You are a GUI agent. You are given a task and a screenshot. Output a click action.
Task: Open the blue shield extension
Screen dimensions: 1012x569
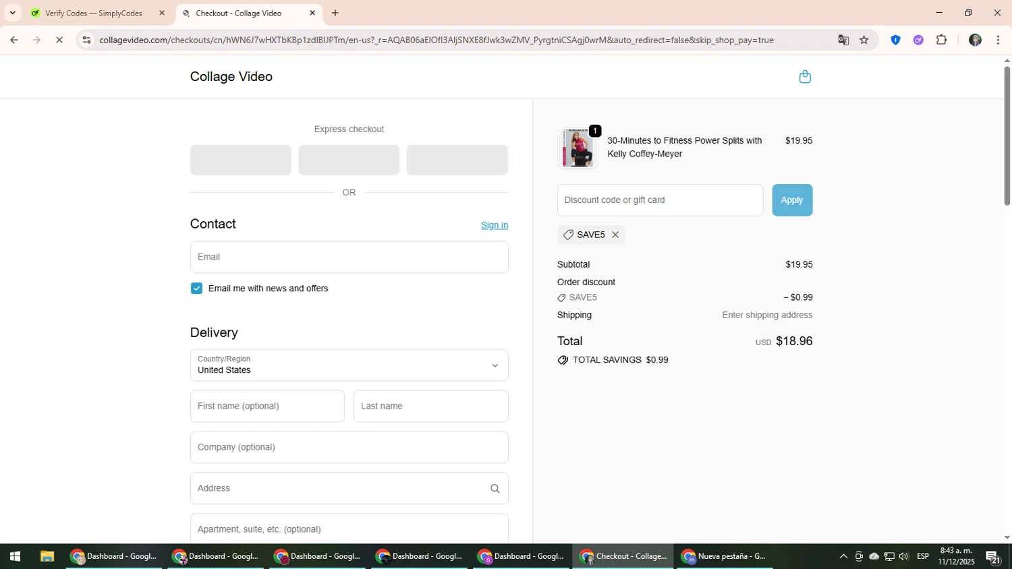pos(895,40)
